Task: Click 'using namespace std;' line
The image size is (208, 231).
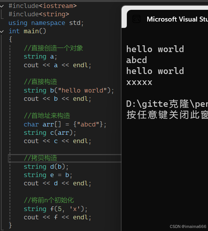Action: click(x=46, y=23)
